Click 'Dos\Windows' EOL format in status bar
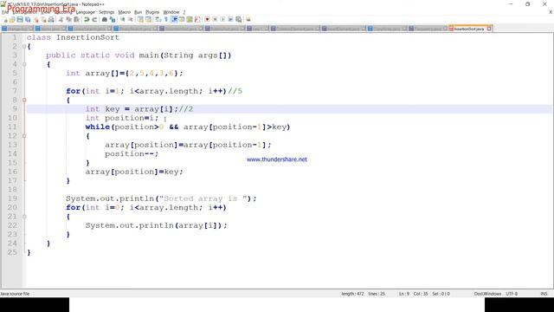Viewport: 554px width, 312px height. click(487, 294)
